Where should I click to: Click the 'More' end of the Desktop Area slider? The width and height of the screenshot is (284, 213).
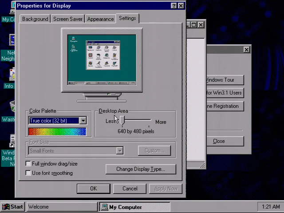point(161,122)
